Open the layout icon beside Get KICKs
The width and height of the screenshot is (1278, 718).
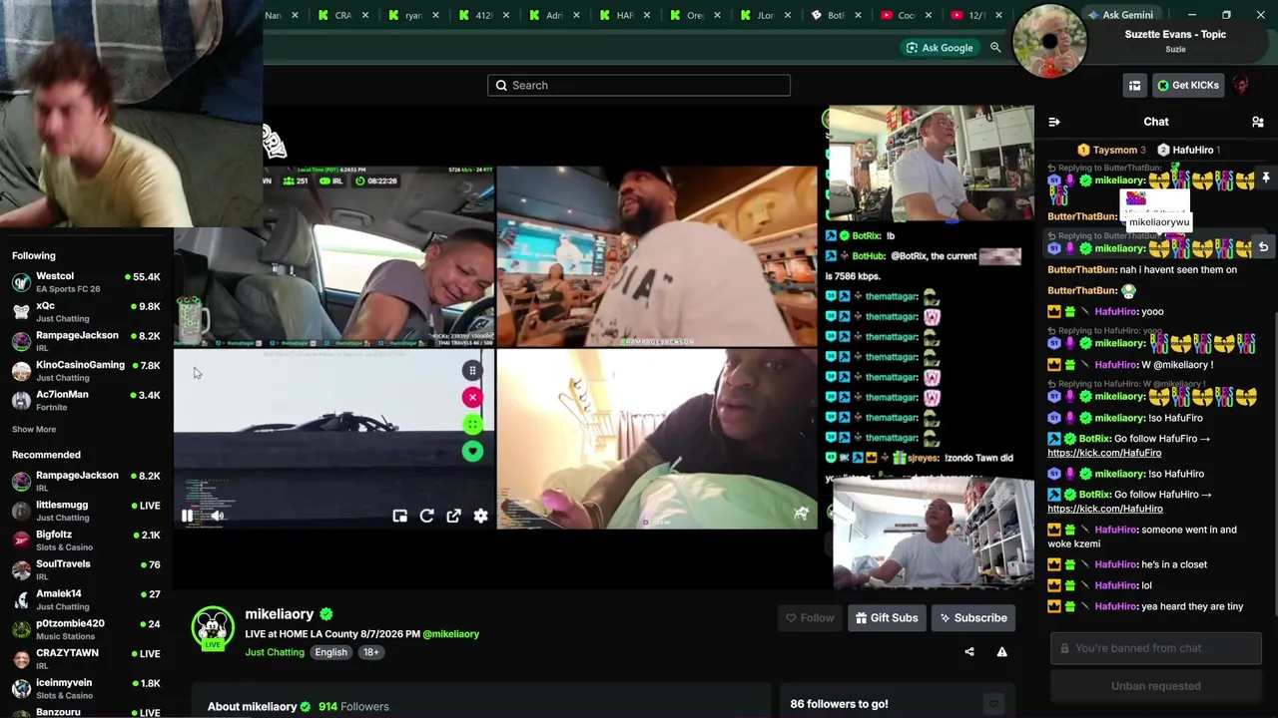tap(1134, 86)
